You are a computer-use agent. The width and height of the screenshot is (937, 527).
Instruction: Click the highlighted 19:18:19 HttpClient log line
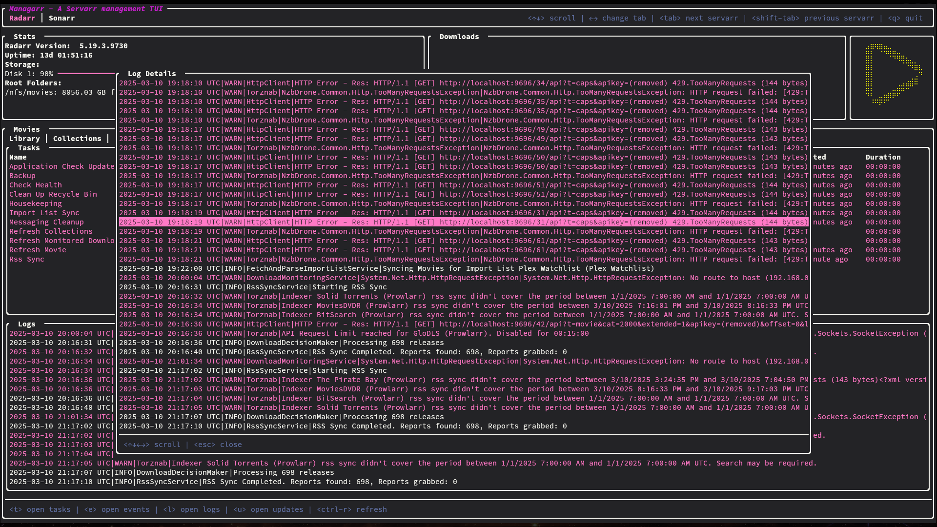(x=464, y=222)
